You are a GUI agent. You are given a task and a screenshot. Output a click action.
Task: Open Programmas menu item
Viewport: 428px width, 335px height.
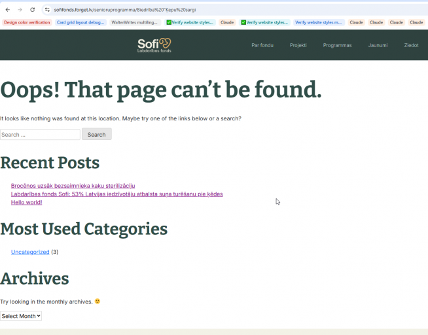pos(337,45)
